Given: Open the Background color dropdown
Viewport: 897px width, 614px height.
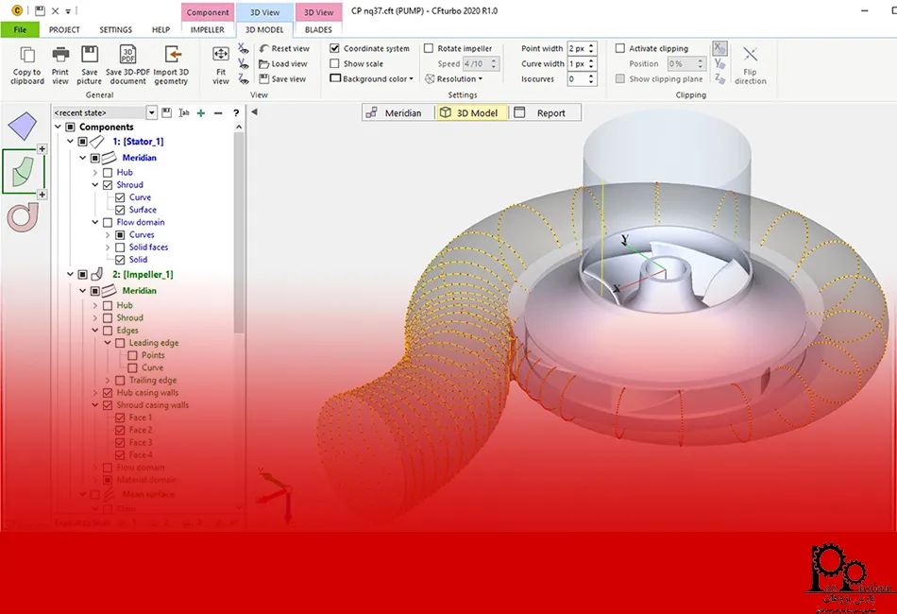Looking at the screenshot, I should coord(373,79).
